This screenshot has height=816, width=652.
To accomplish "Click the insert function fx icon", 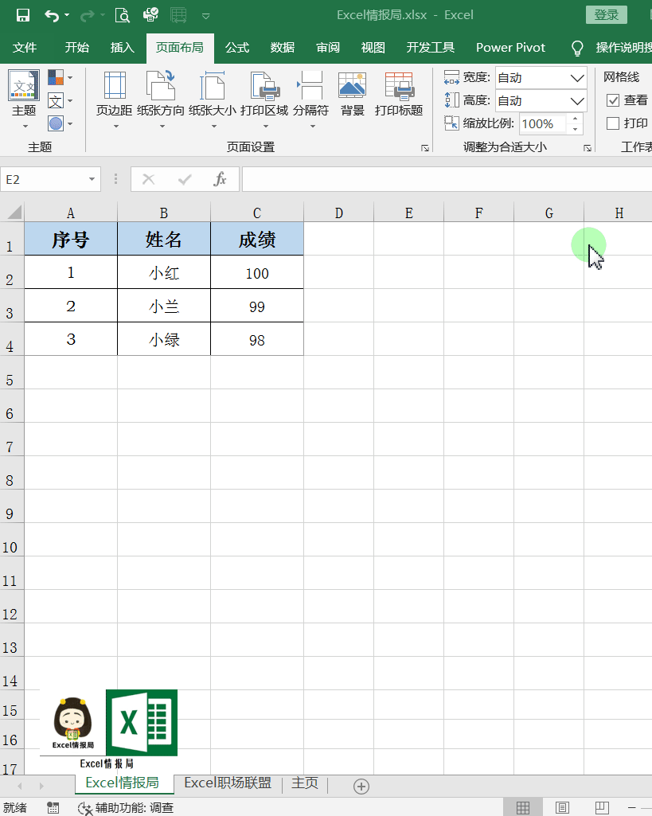I will click(221, 179).
